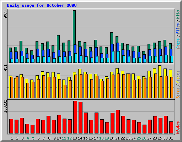Click green weekend day label 18
This screenshot has width=182, height=142.
click(101, 138)
